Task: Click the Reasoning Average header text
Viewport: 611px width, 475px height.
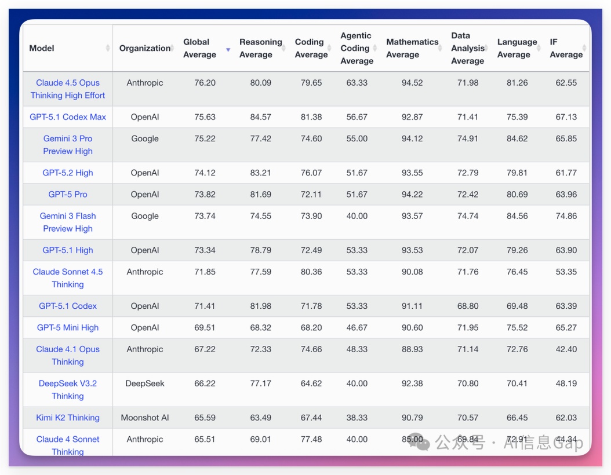Action: point(261,48)
